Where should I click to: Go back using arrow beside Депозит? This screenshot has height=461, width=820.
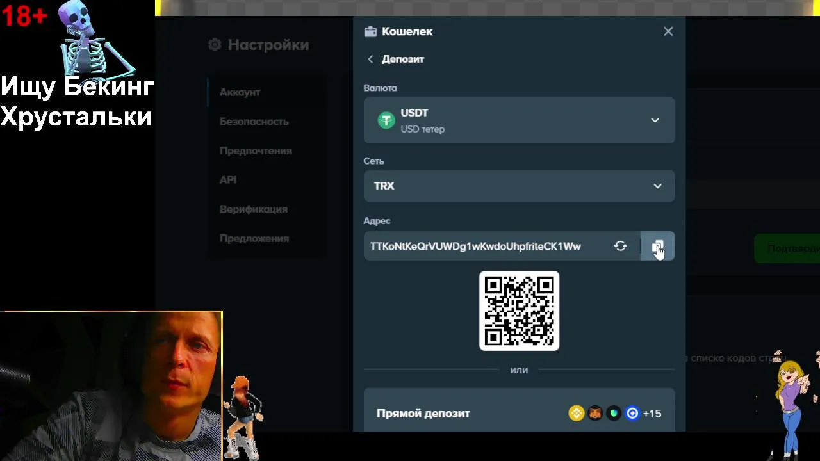pyautogui.click(x=370, y=59)
